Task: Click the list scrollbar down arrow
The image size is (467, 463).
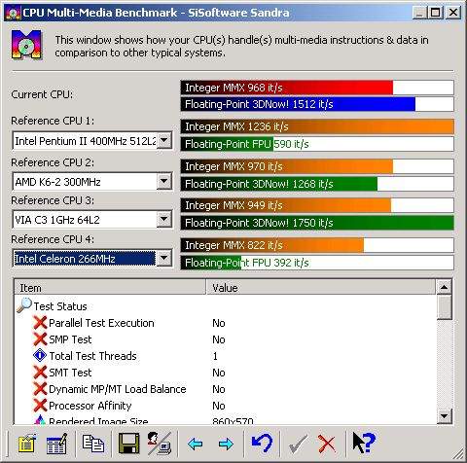Action: click(444, 415)
